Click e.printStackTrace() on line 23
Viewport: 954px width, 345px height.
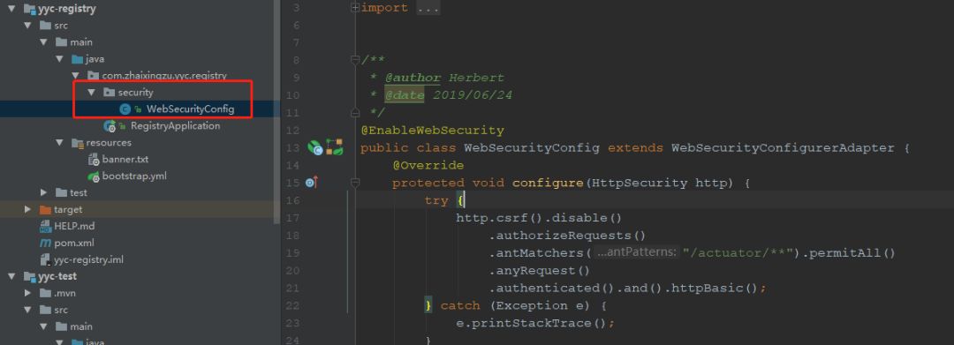coord(533,323)
